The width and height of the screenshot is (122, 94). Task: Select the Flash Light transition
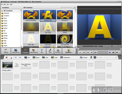[31, 40]
